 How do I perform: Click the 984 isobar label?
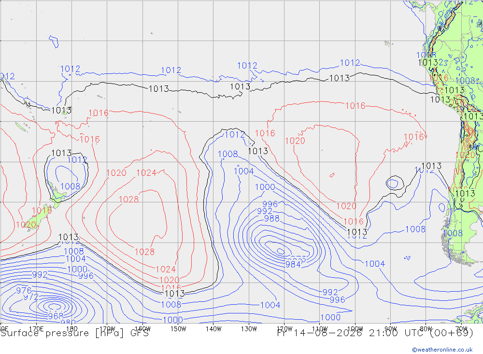coord(293,264)
